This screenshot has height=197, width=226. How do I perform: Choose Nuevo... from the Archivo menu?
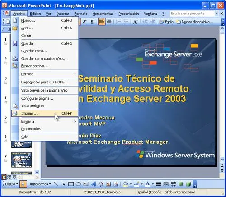click(x=45, y=21)
